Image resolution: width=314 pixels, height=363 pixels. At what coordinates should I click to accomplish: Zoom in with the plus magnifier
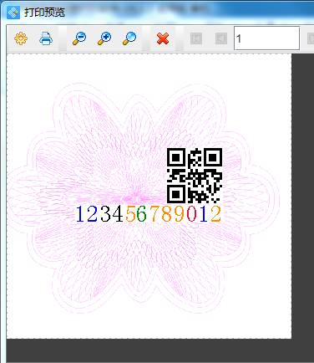[104, 38]
